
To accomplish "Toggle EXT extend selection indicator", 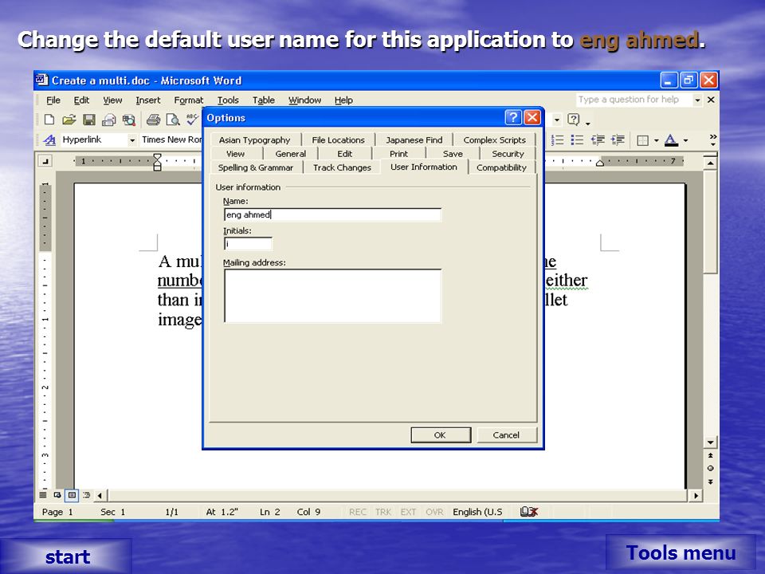I will (x=408, y=512).
